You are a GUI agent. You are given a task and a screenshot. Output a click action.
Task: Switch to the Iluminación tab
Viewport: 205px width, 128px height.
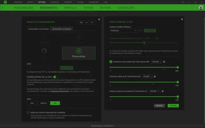coord(126,7)
